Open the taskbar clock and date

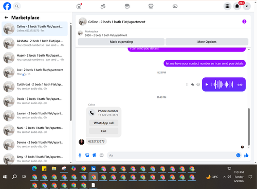click(239, 177)
